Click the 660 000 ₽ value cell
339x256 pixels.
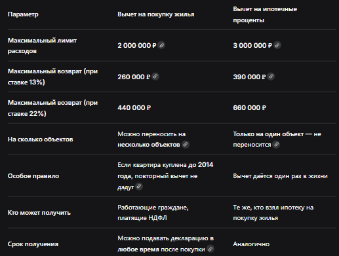coord(249,107)
